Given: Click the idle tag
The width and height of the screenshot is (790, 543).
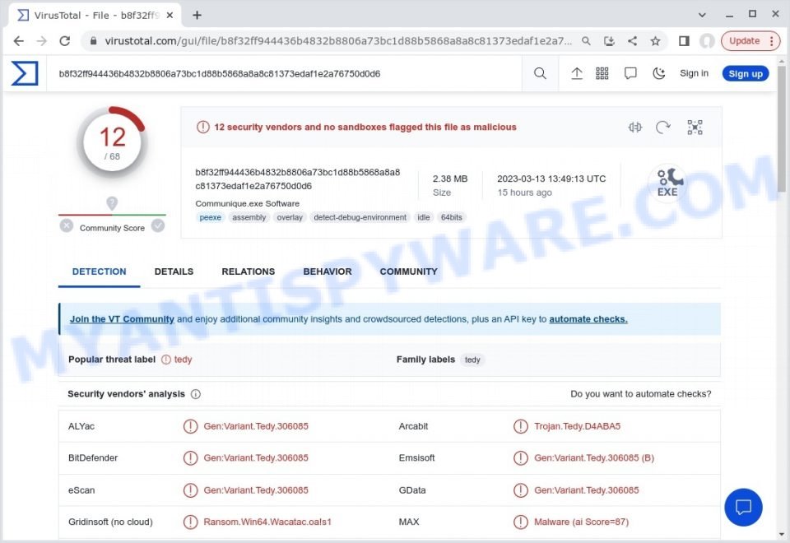Looking at the screenshot, I should 424,217.
